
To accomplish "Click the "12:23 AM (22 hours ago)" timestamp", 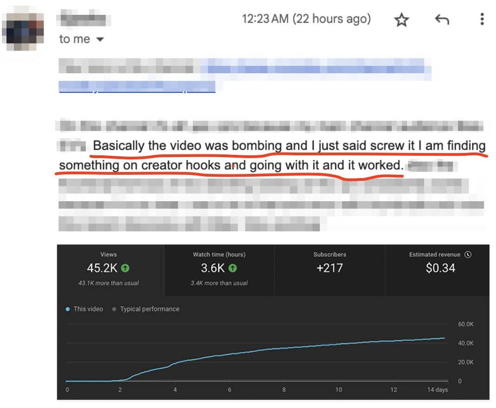I will (x=306, y=19).
